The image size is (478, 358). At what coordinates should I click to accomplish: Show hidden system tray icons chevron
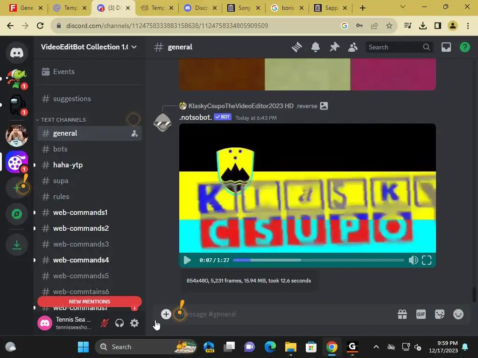click(376, 347)
